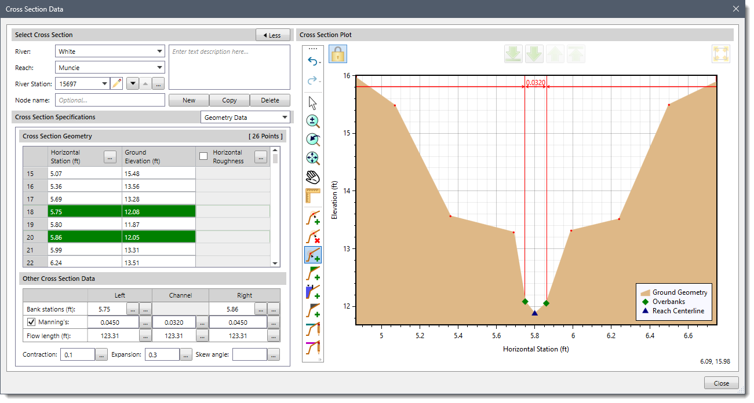This screenshot has width=754, height=403.
Task: Click the Node name input field
Action: pyautogui.click(x=110, y=100)
